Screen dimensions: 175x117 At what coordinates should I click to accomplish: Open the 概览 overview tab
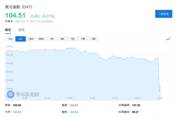point(8,30)
